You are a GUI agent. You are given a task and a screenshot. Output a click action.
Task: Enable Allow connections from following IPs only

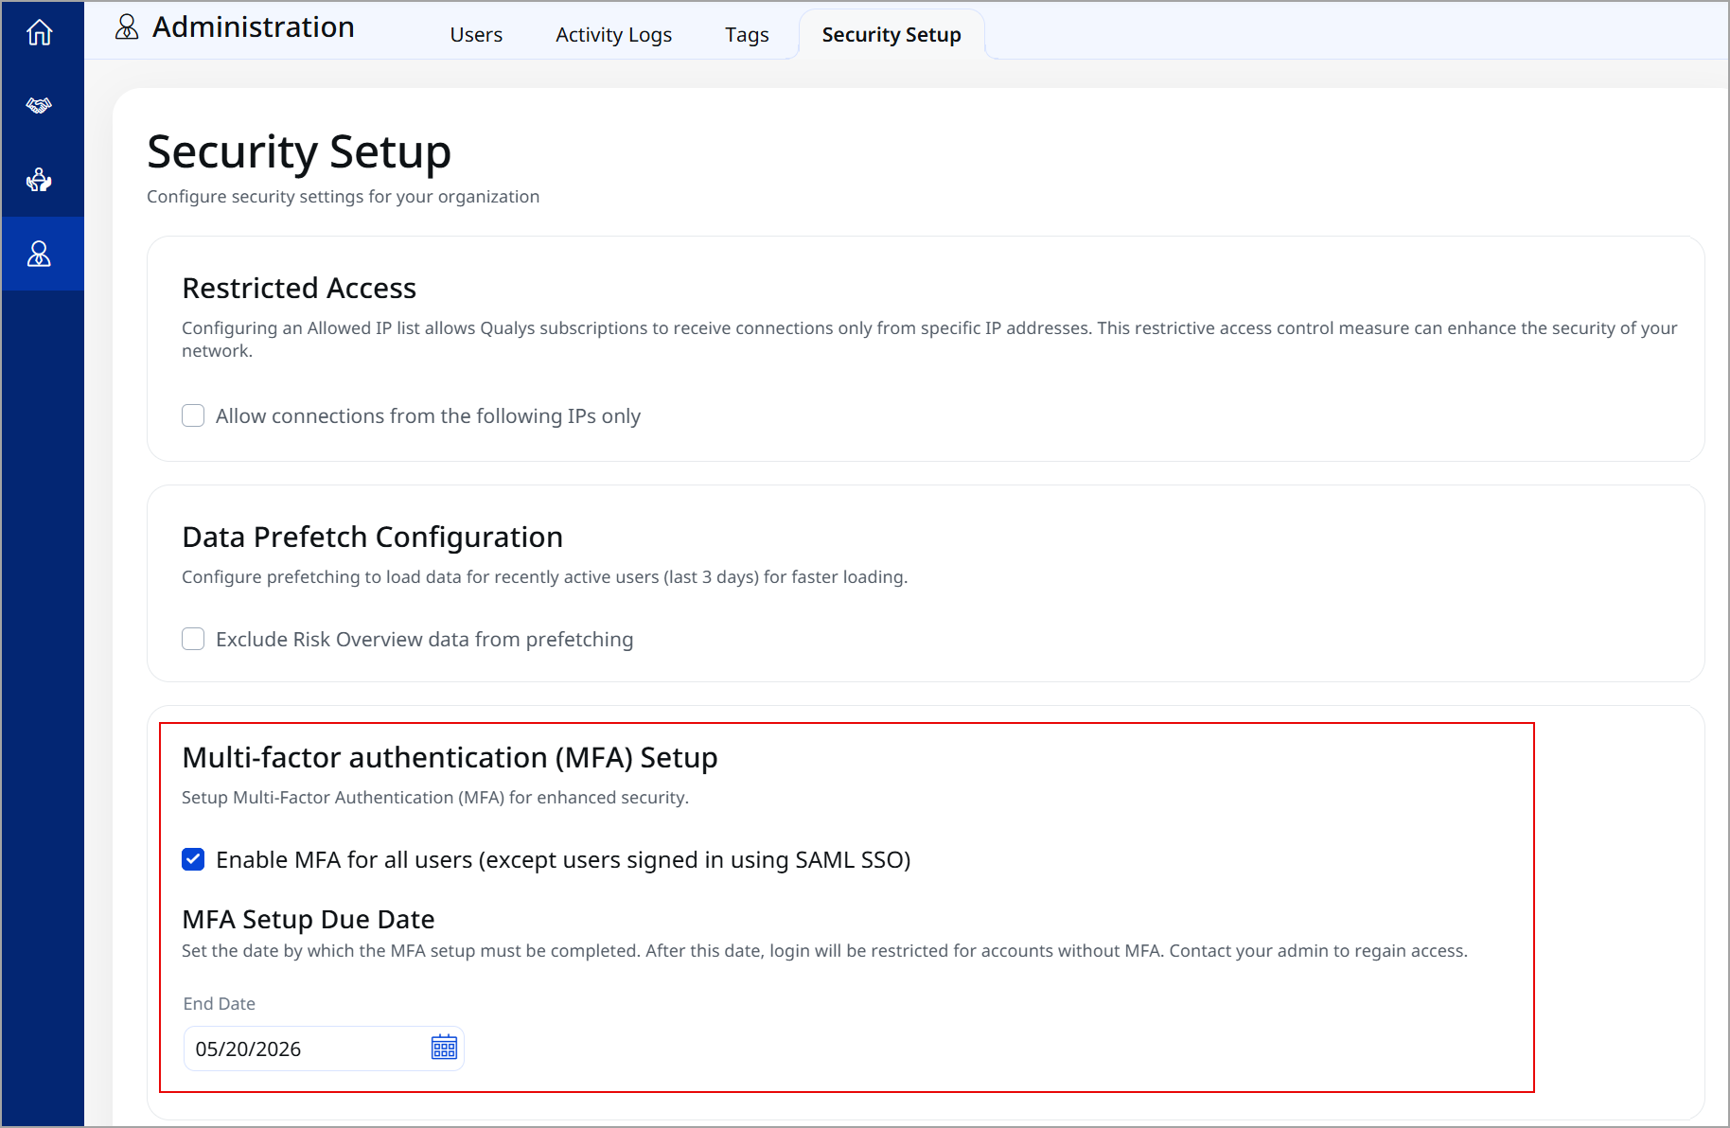click(x=193, y=415)
